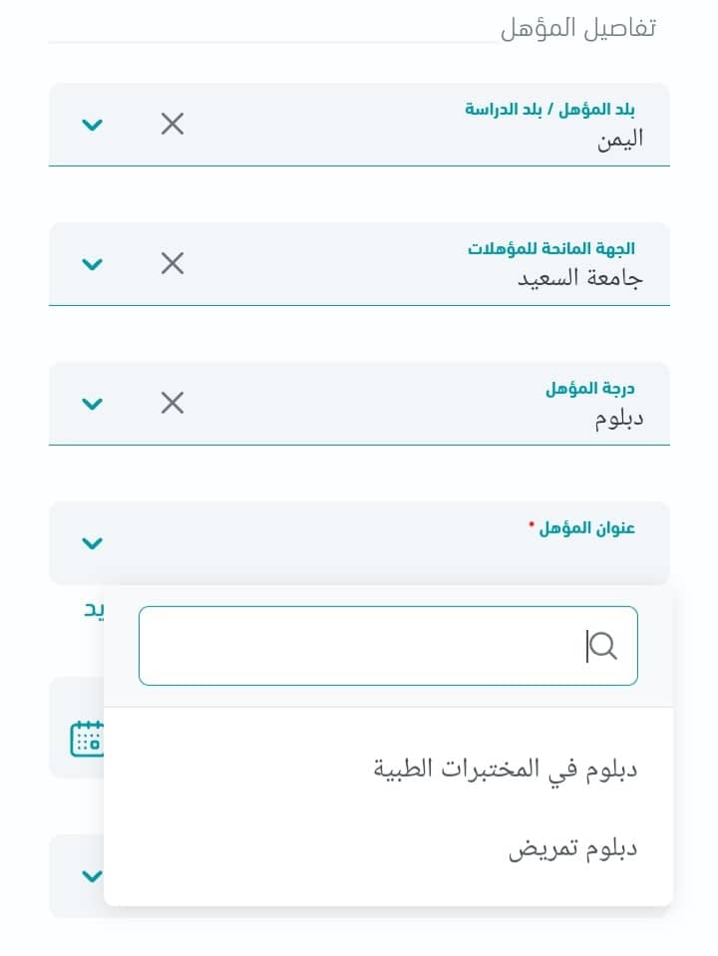Image resolution: width=718 pixels, height=956 pixels.
Task: Expand the بلد المؤهل country dropdown chevron
Action: pos(92,125)
